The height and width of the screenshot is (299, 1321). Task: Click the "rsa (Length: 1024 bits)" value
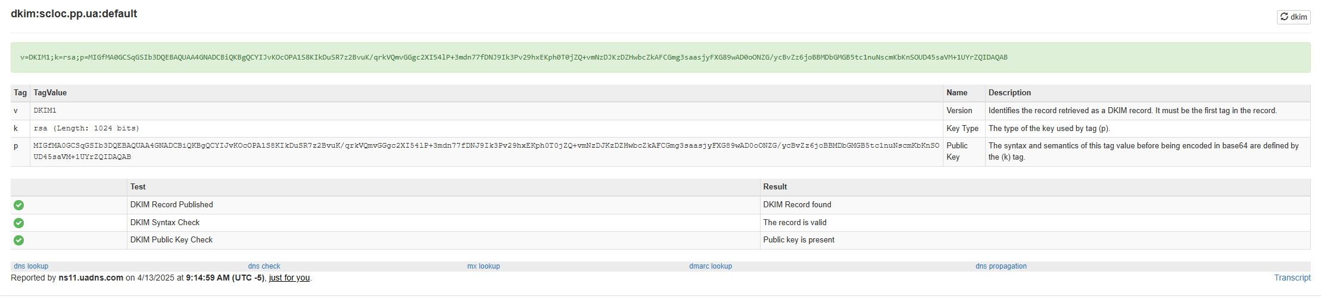(86, 129)
